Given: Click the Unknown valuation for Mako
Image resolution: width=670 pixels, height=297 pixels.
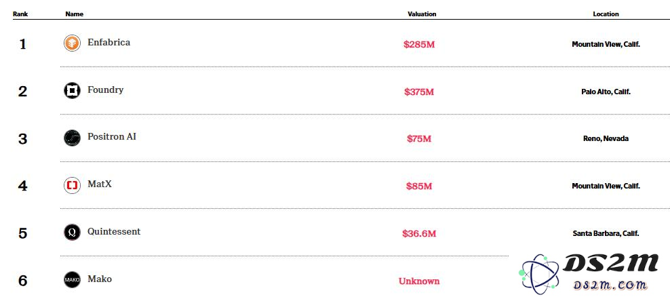Looking at the screenshot, I should pyautogui.click(x=419, y=281).
